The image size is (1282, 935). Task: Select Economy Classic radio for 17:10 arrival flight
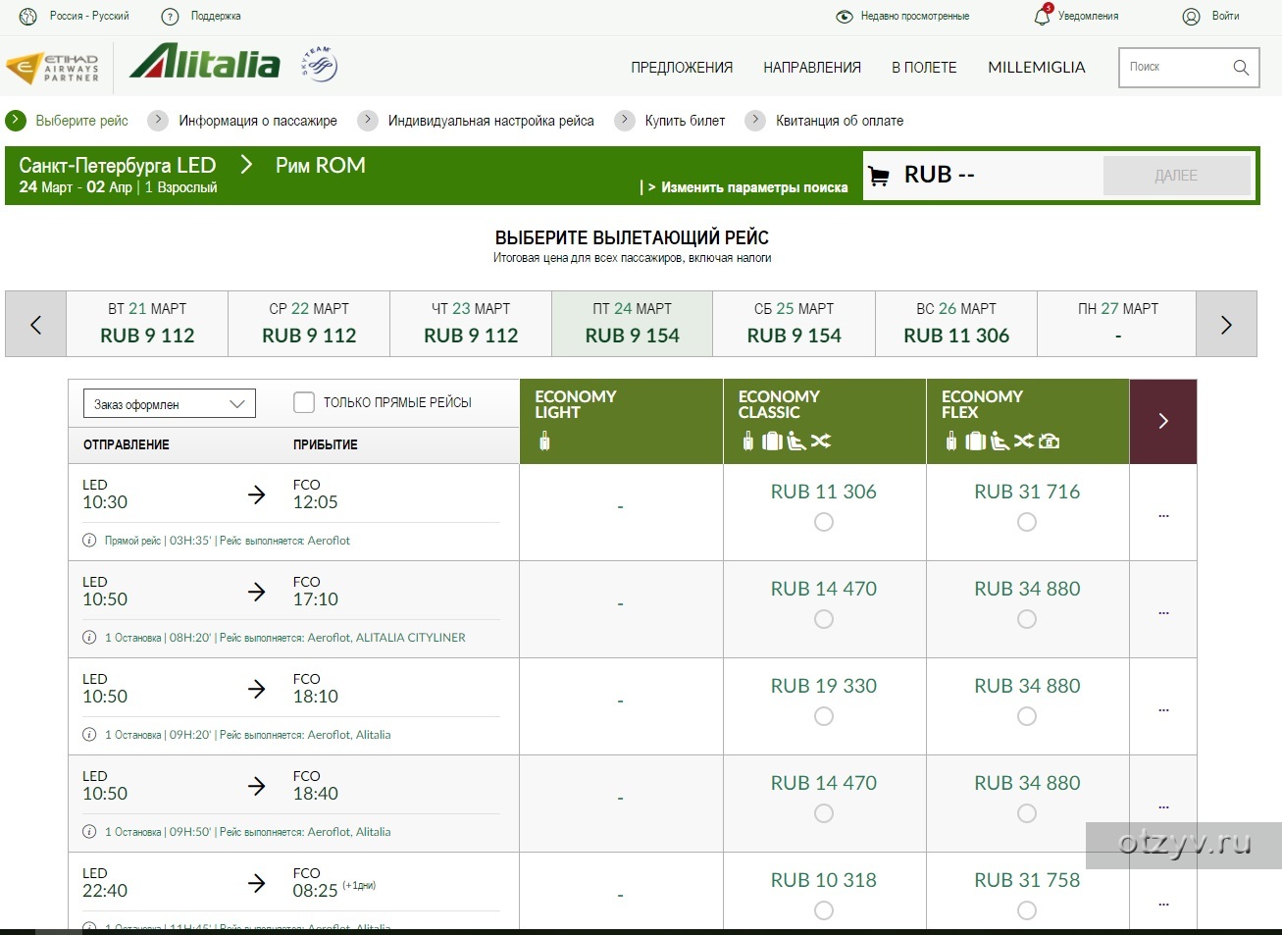(x=824, y=619)
